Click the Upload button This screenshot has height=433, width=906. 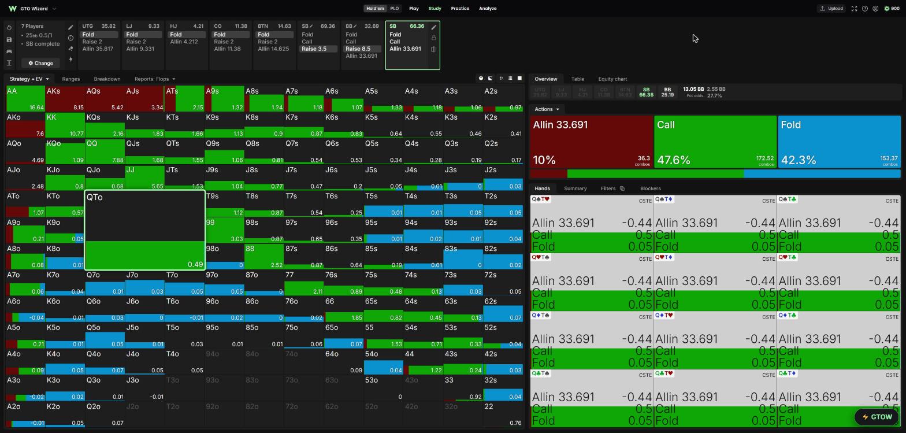831,9
